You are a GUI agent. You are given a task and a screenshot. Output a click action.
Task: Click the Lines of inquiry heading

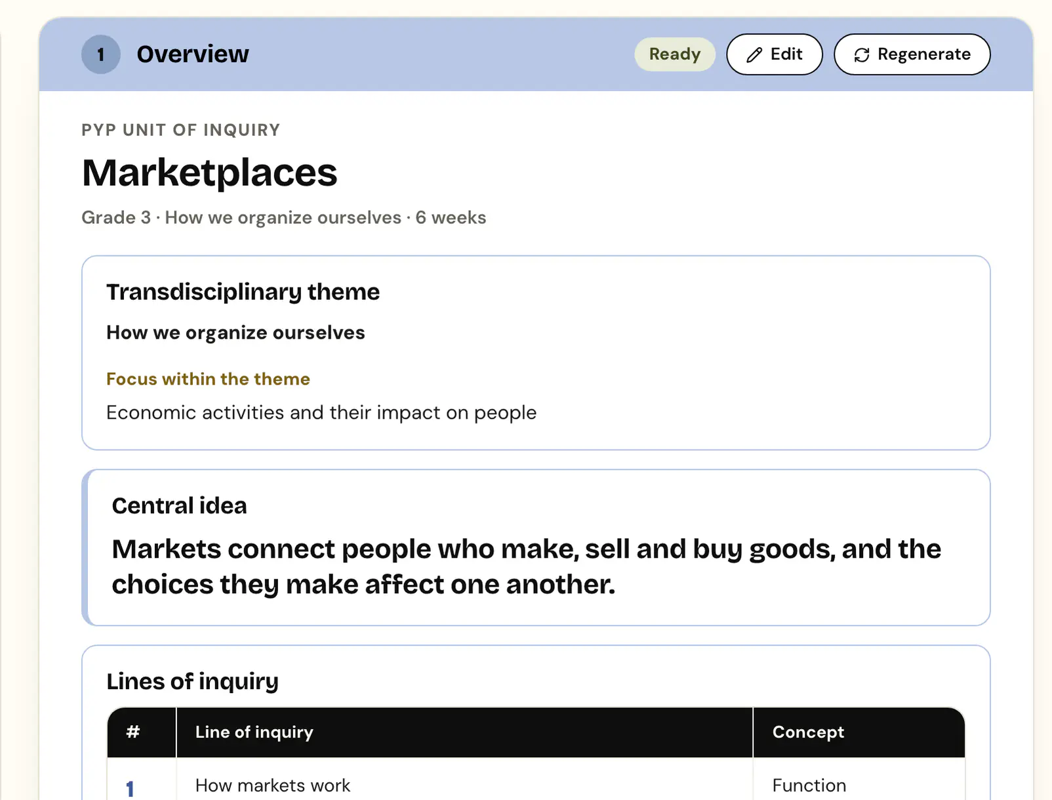click(192, 681)
